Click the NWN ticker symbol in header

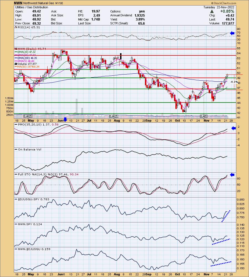point(18,3)
